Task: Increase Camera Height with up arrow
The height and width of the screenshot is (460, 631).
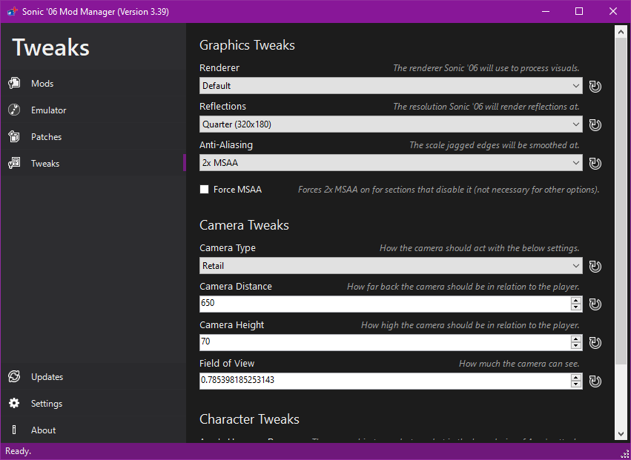Action: point(576,339)
